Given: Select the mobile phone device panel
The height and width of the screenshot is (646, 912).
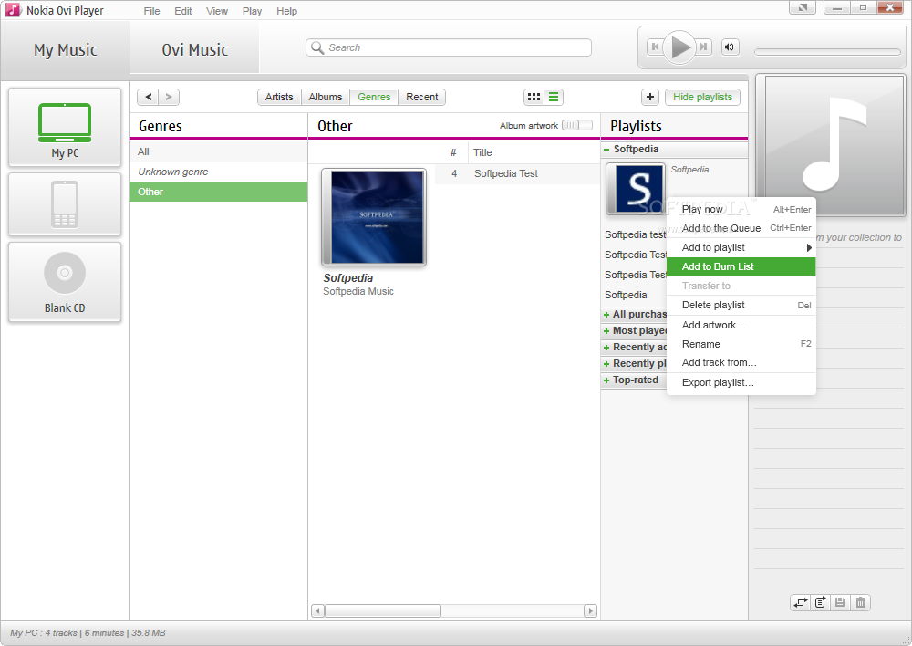Looking at the screenshot, I should point(65,204).
